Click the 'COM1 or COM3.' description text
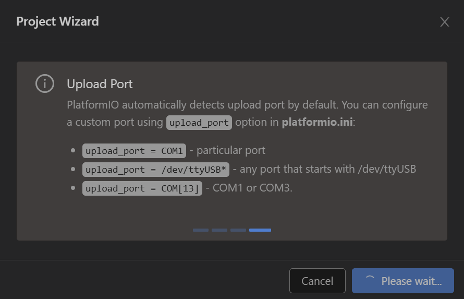 click(252, 188)
